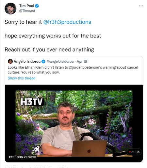Click the H3TV logo overlay in the video

pos(32,102)
